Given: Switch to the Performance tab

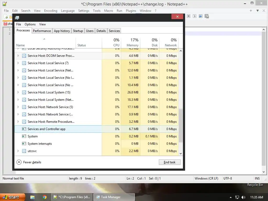Looking at the screenshot, I should (42, 31).
